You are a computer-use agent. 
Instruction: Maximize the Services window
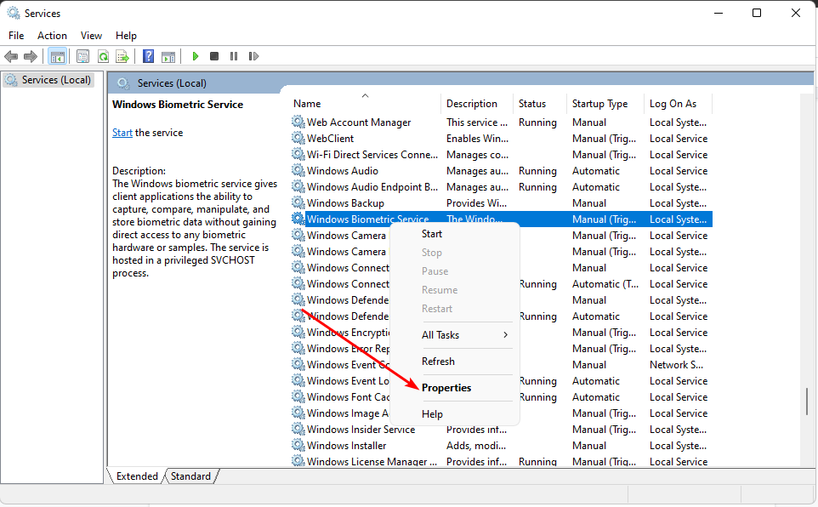click(757, 13)
